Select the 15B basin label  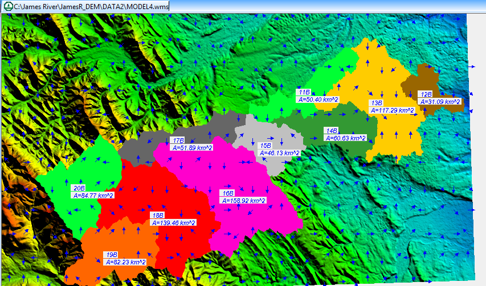266,146
